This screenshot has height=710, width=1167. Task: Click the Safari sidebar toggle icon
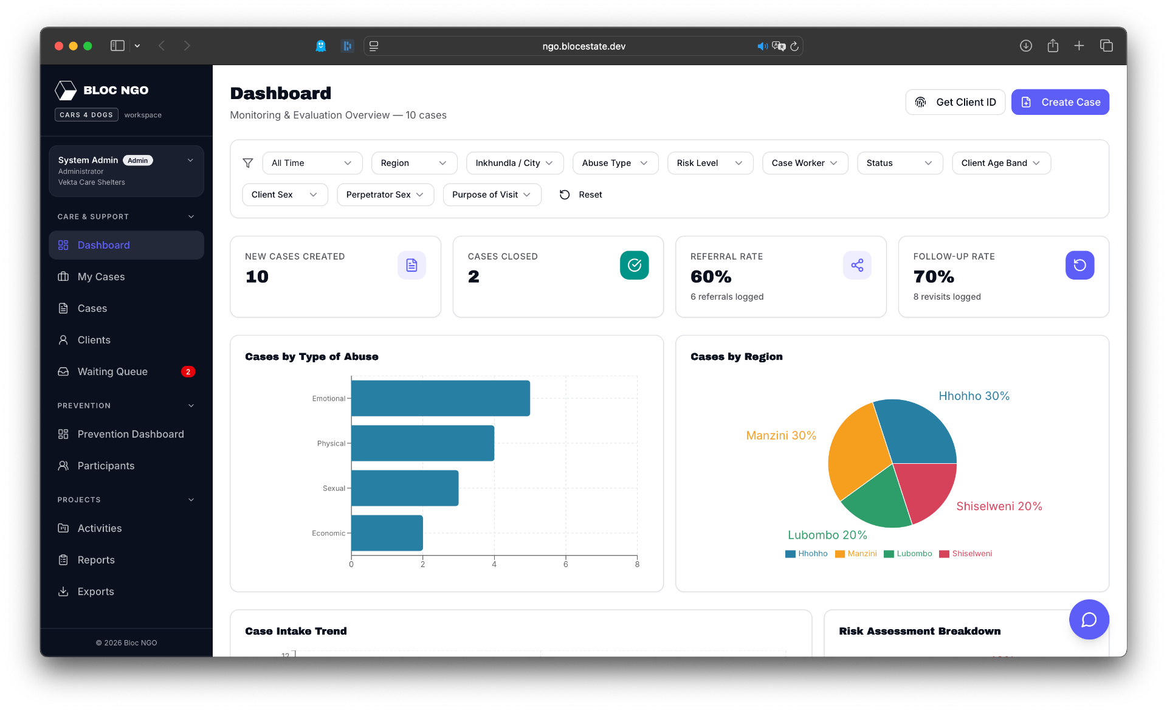coord(117,46)
